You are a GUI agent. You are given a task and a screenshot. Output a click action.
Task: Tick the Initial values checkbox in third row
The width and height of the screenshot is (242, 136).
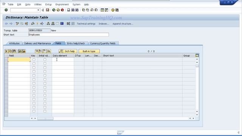[45, 68]
